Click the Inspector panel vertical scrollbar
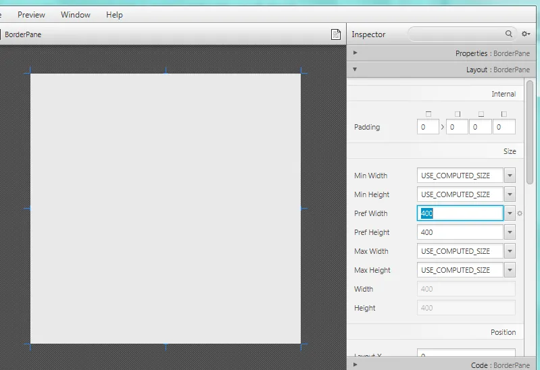This screenshot has height=370, width=540. click(530, 132)
